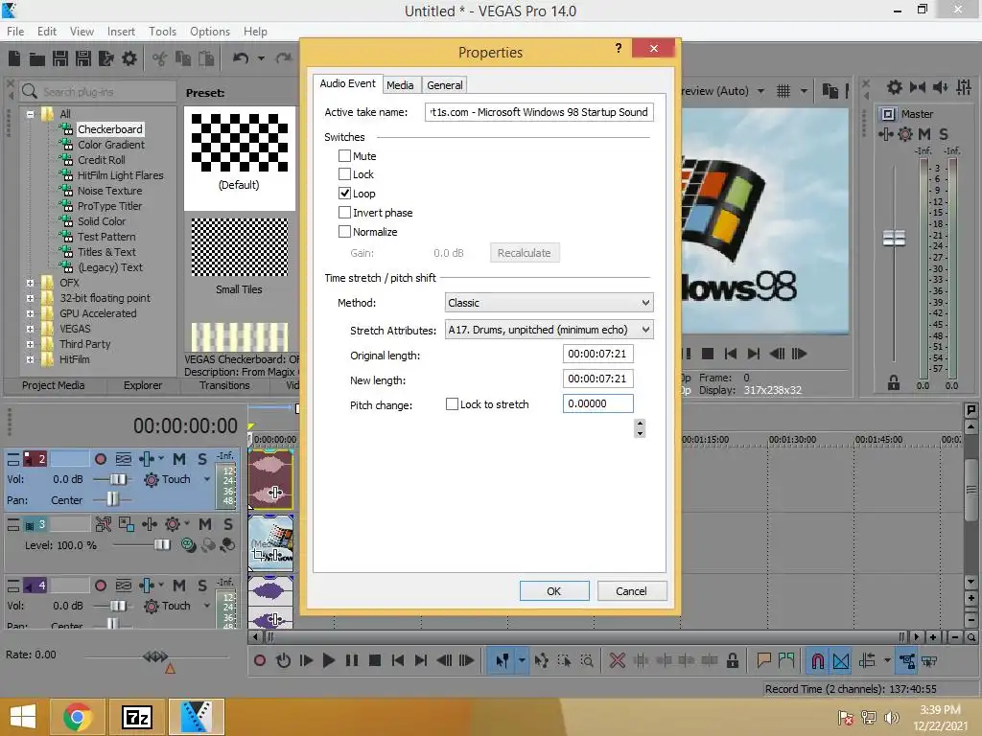Select Color Gradient in the plug-in list
Image resolution: width=982 pixels, height=736 pixels.
[111, 145]
